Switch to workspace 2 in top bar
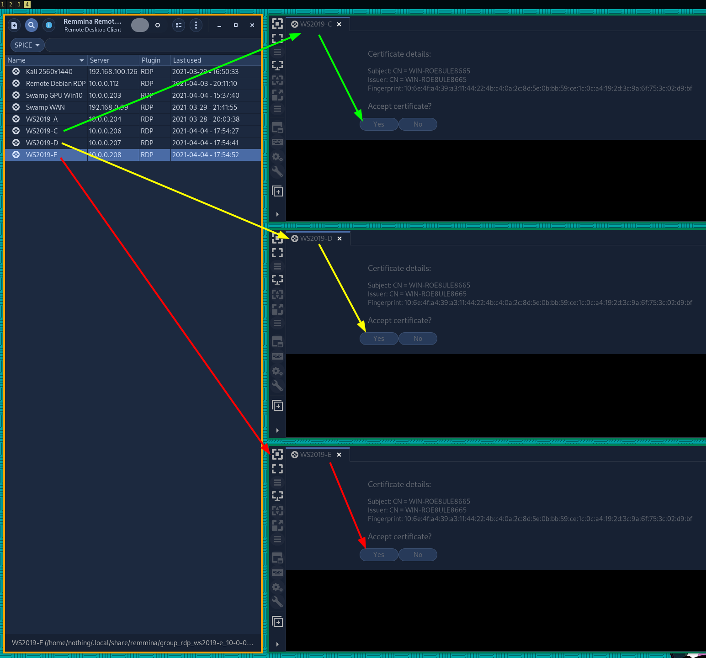Image resolution: width=706 pixels, height=658 pixels. coord(11,4)
